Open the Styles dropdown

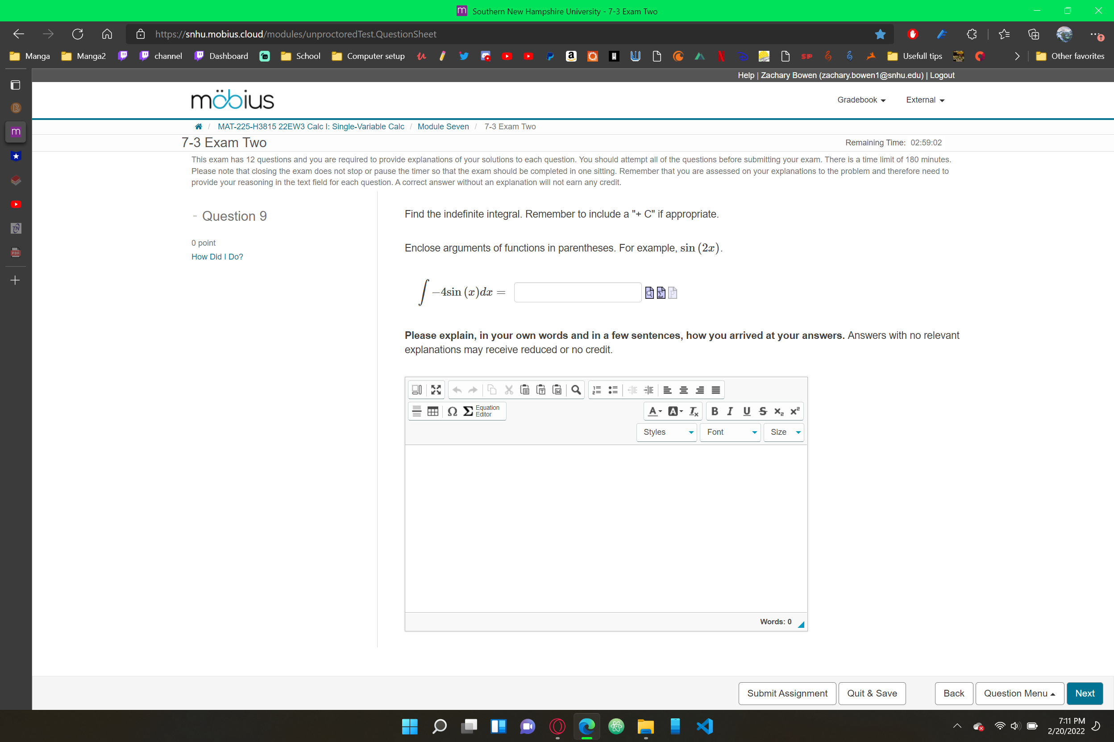666,432
